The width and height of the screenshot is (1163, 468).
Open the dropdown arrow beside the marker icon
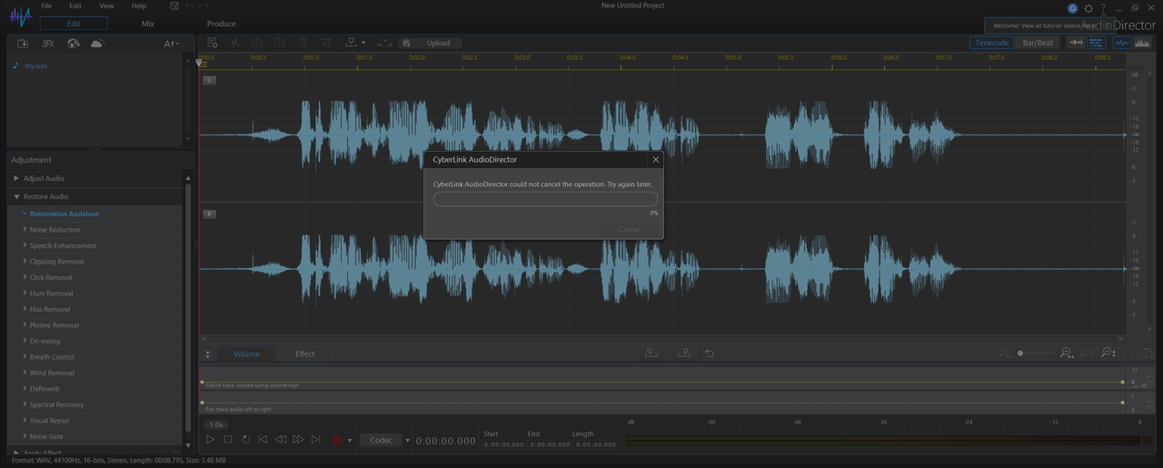[363, 43]
